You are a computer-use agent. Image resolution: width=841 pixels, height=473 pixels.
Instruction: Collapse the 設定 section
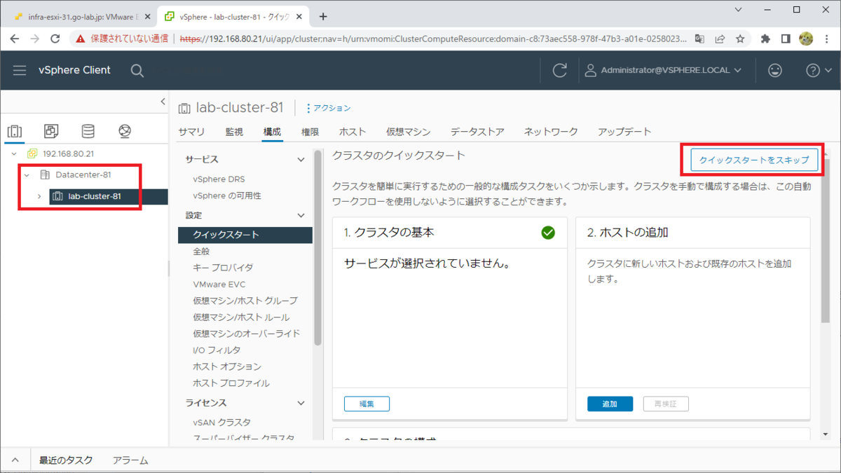301,216
